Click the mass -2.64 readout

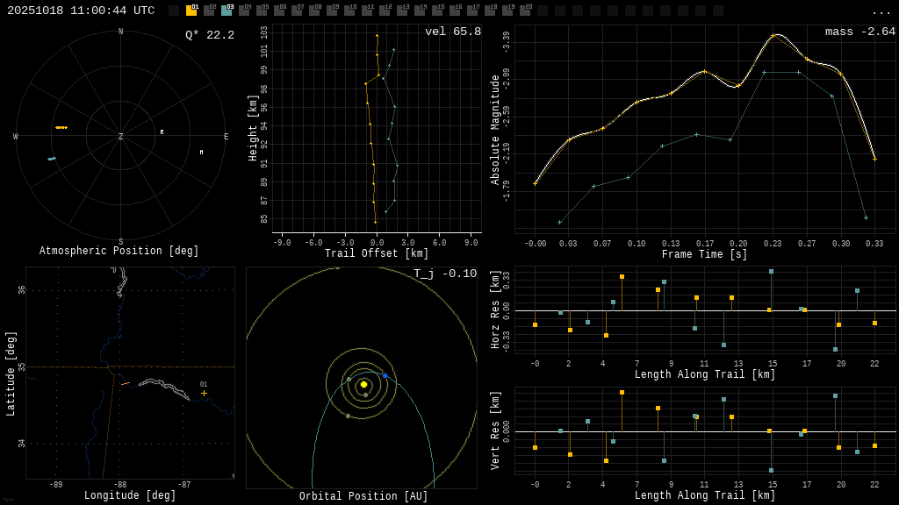(859, 32)
